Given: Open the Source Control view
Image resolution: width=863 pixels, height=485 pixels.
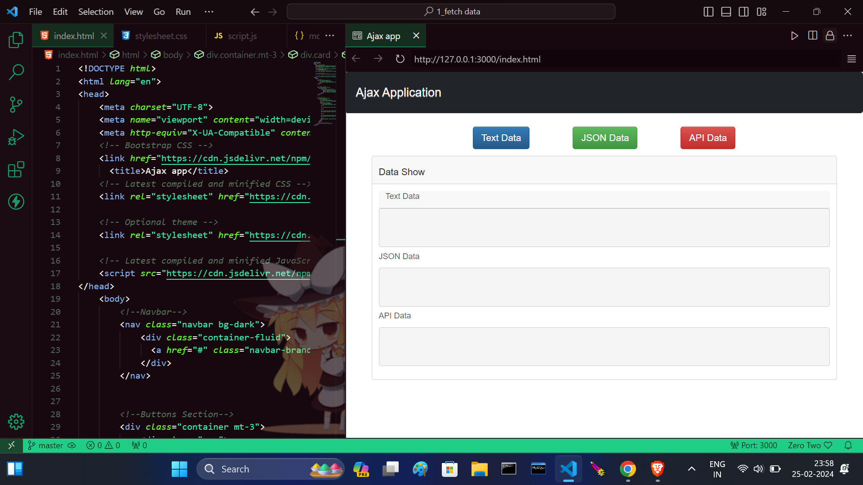Looking at the screenshot, I should tap(16, 105).
